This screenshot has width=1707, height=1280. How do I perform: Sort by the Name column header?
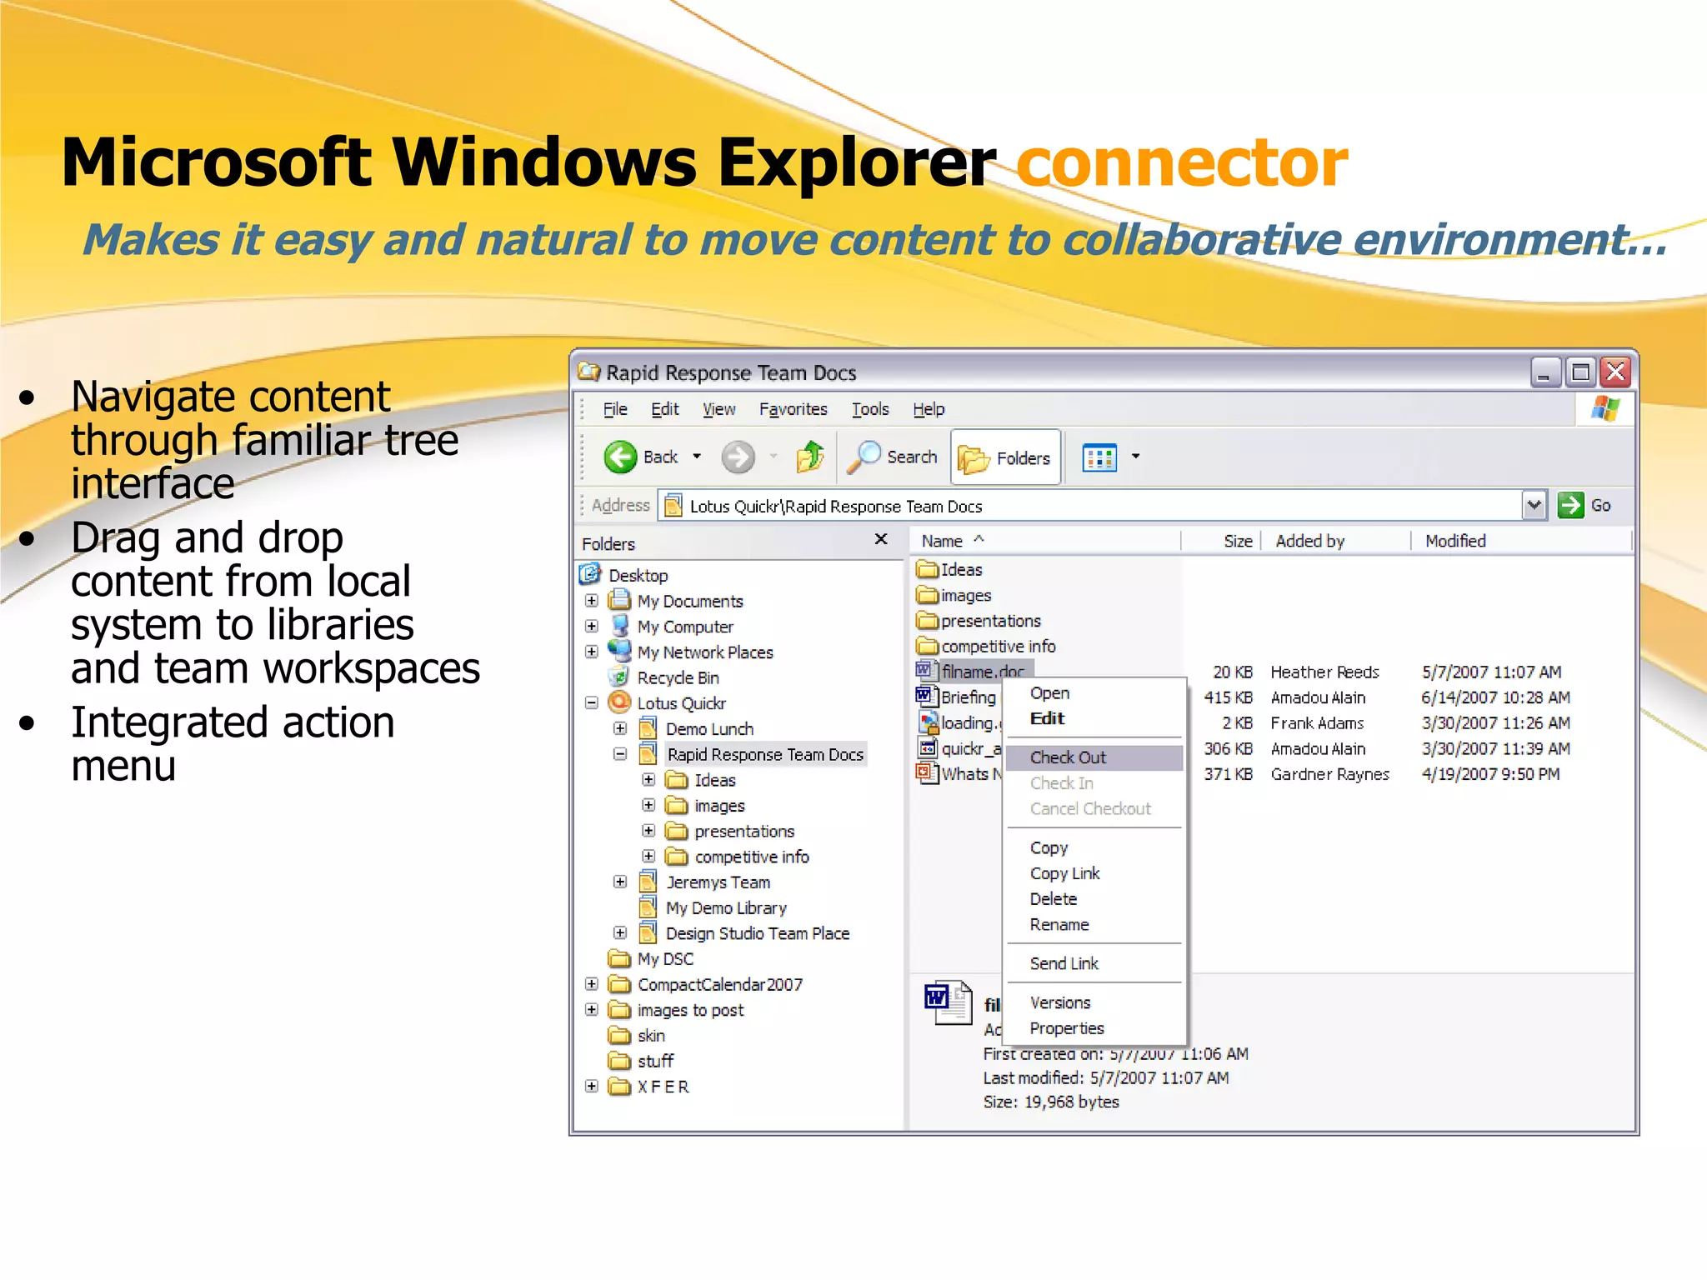(1046, 541)
